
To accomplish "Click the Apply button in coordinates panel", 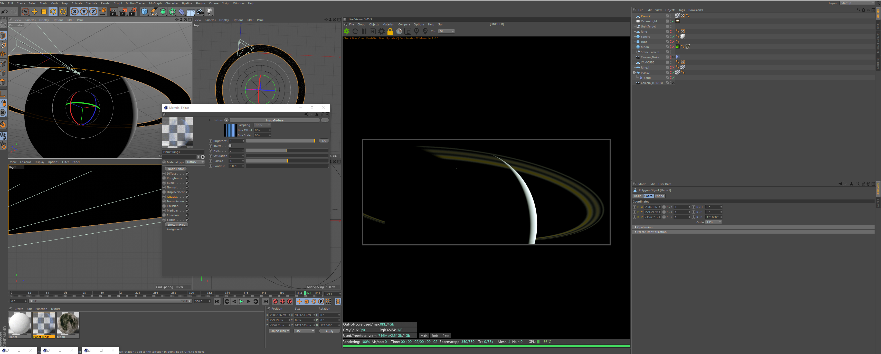I will [329, 331].
